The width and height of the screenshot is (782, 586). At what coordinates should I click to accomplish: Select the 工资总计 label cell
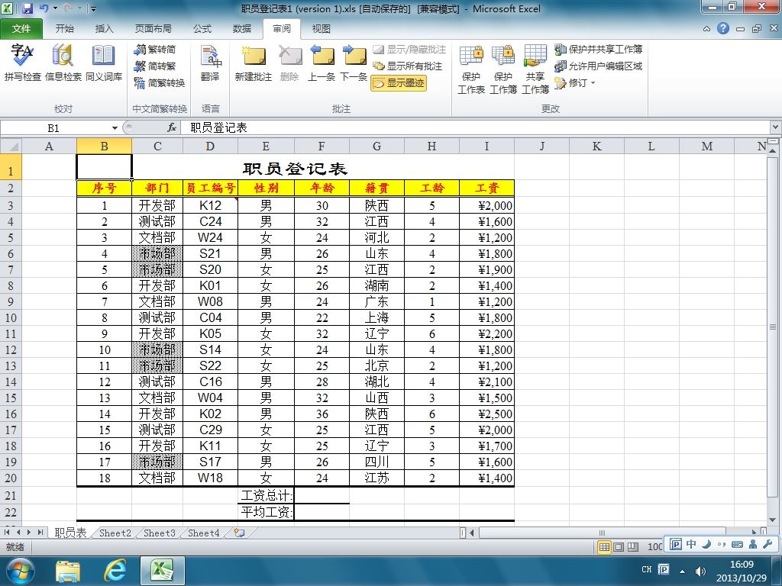click(x=267, y=495)
